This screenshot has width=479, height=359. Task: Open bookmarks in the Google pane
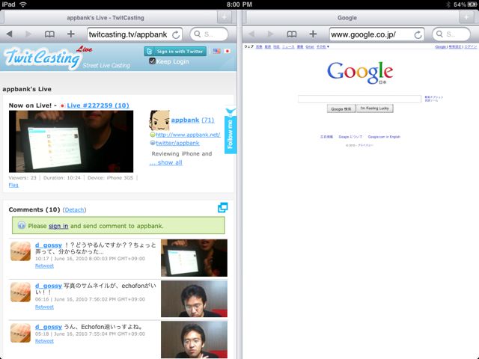tap(292, 34)
